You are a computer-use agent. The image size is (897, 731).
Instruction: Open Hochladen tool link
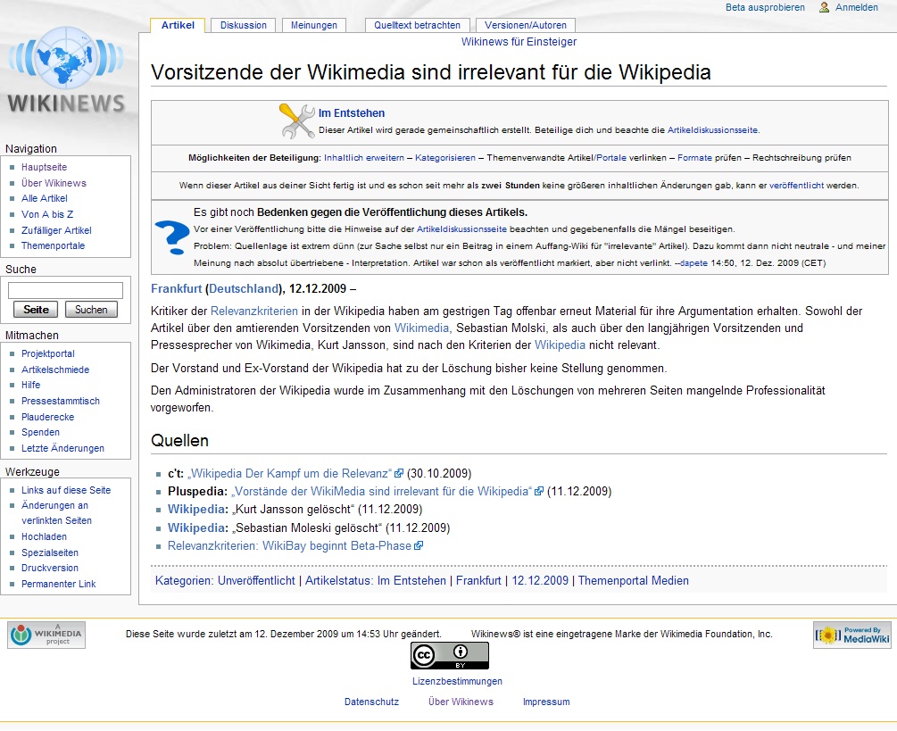coord(44,537)
